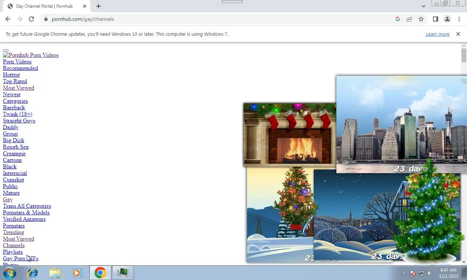
Task: Open File Explorer from the taskbar
Action: [x=55, y=273]
